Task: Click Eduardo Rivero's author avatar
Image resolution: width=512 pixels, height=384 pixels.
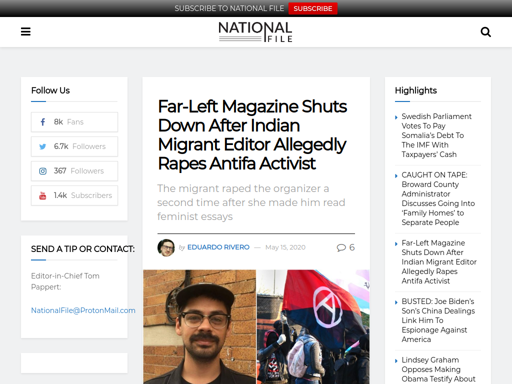Action: (166, 247)
